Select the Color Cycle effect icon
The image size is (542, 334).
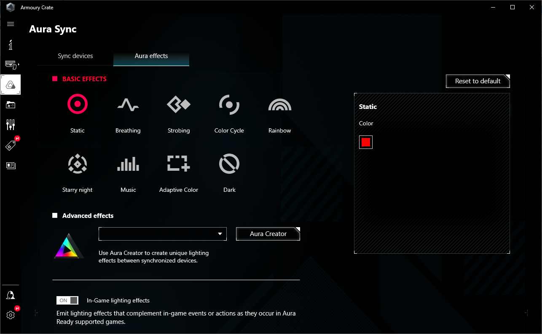pyautogui.click(x=229, y=104)
